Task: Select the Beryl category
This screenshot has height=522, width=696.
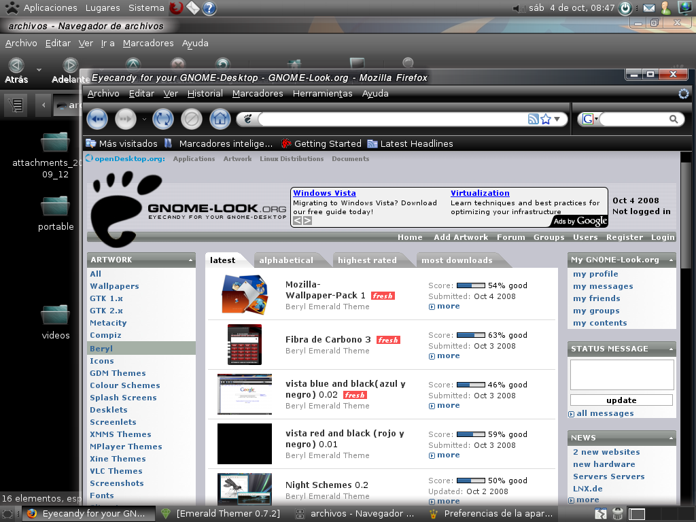Action: 141,349
